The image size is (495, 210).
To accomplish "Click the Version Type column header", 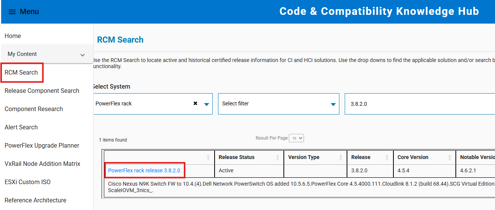I will (315, 157).
